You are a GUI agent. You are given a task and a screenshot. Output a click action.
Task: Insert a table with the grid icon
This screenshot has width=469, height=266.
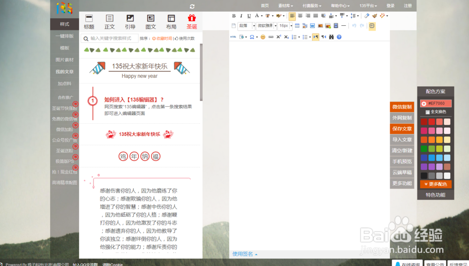297,26
